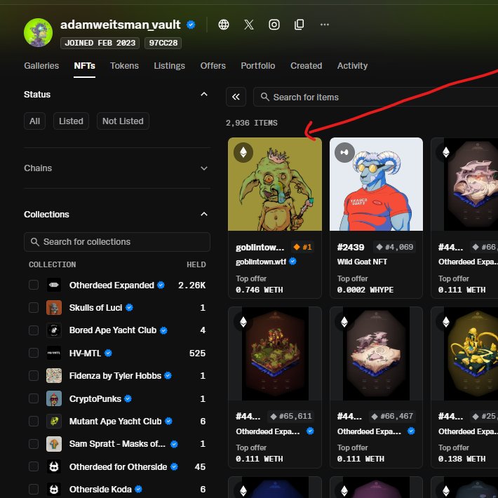Click CryptoPunks collection icon
Viewport: 498px width, 498px height.
[54, 398]
